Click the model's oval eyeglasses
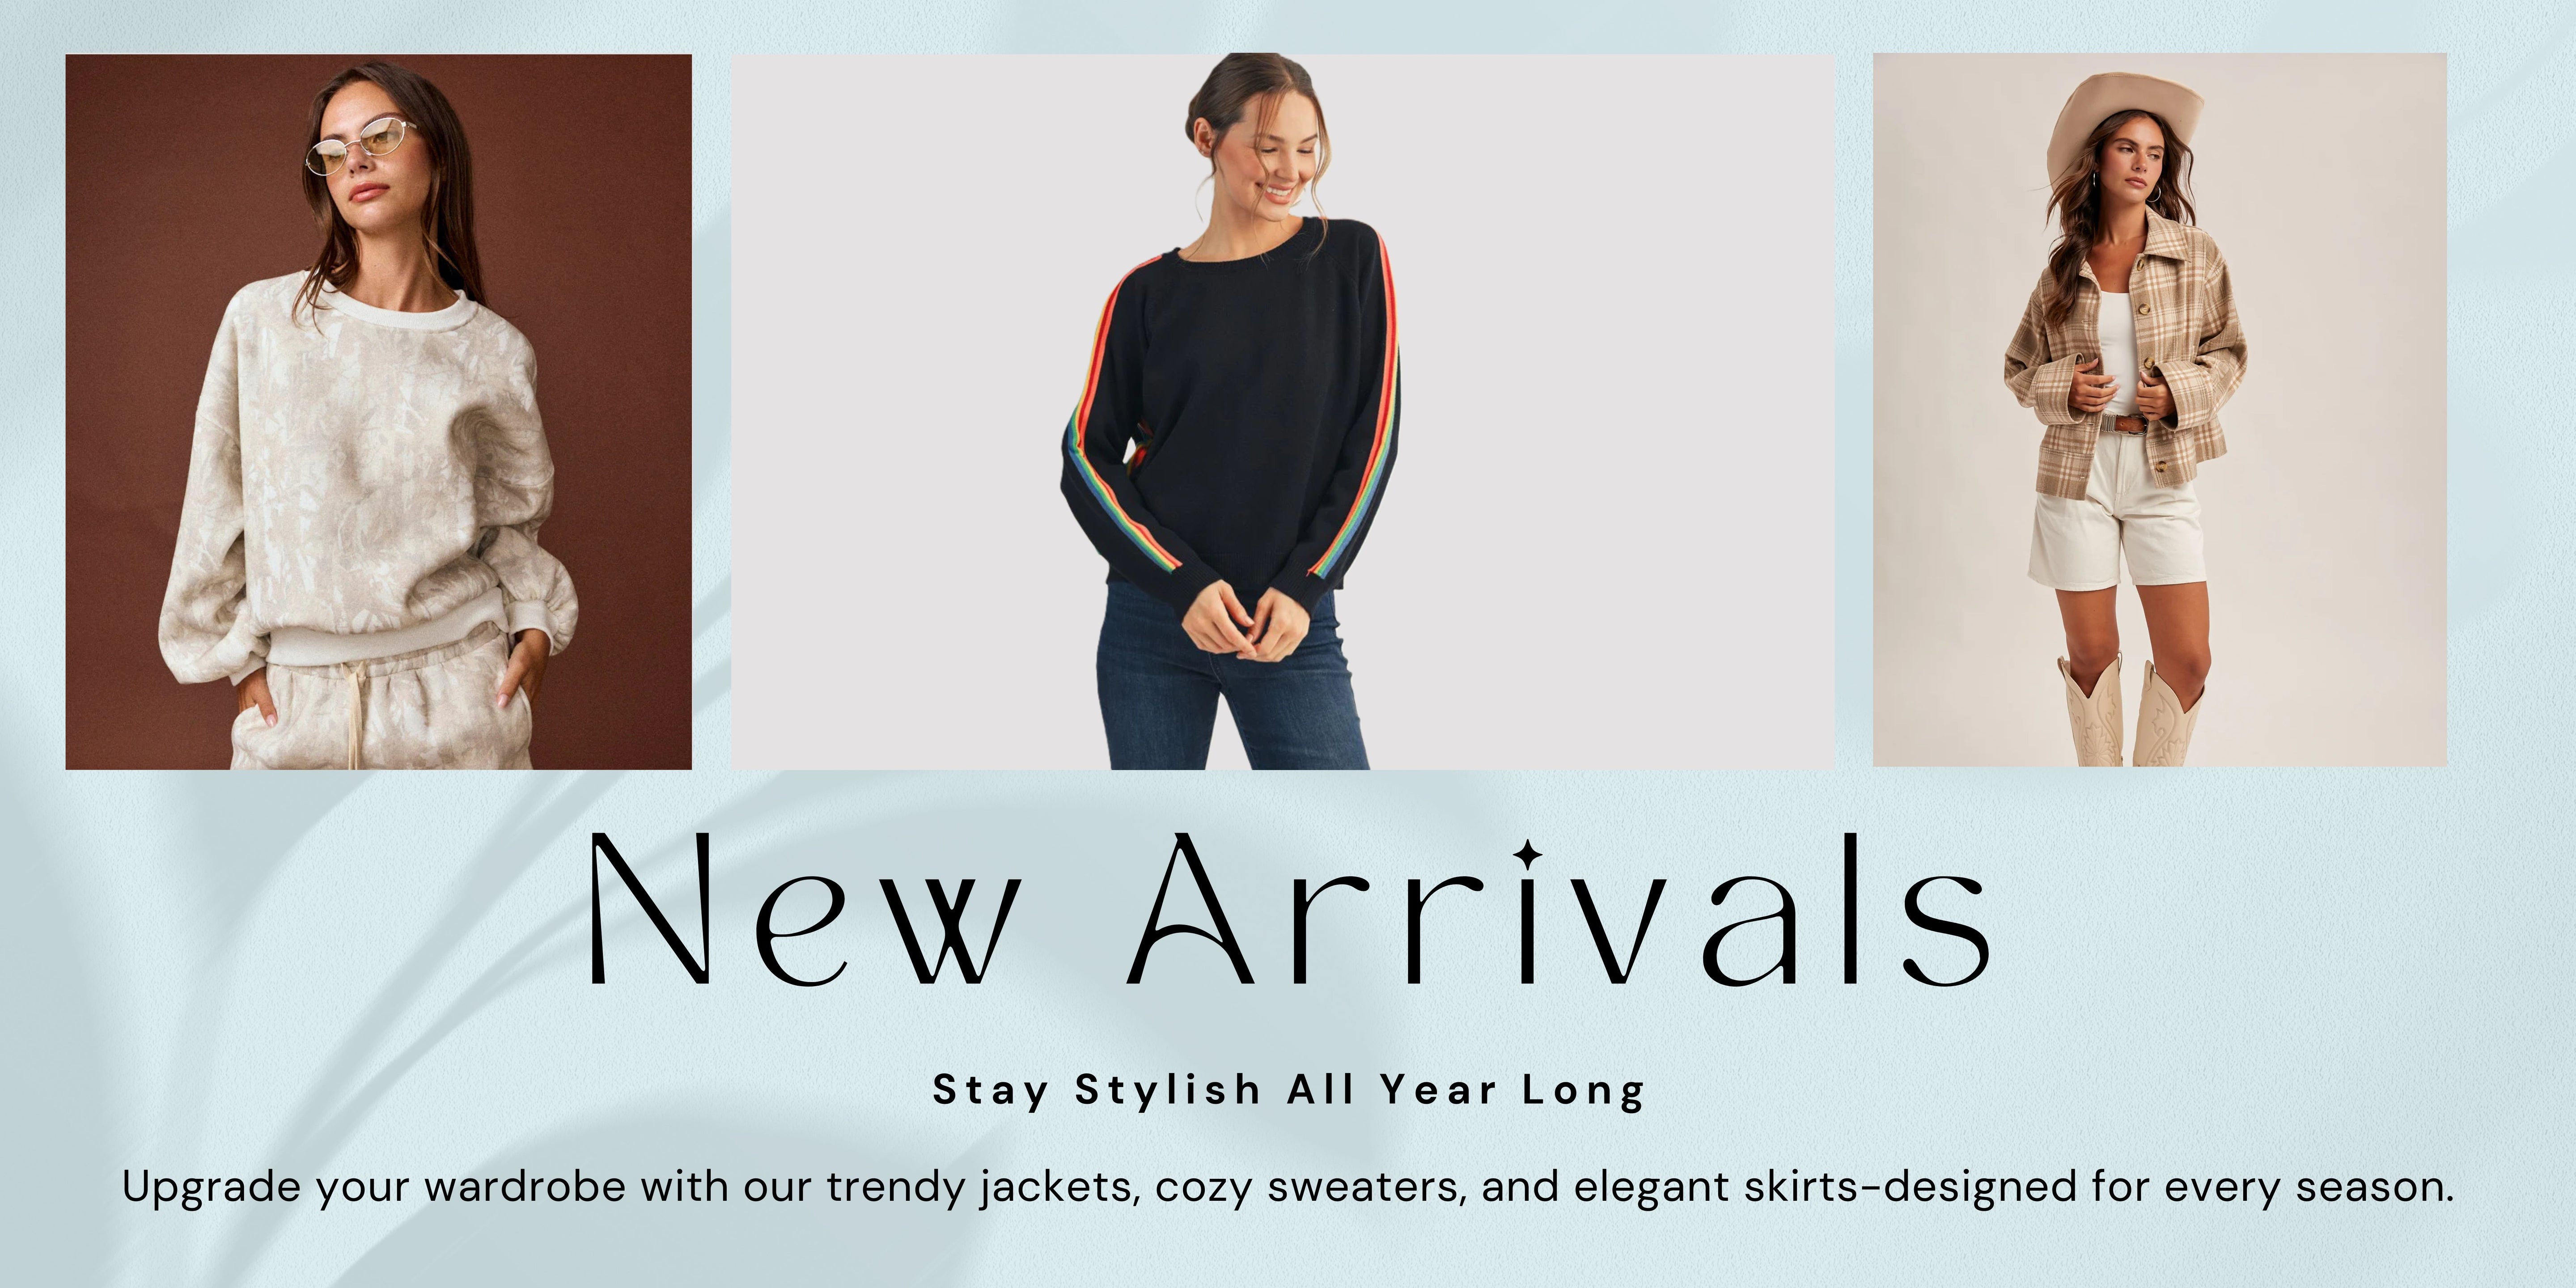 tap(360, 145)
